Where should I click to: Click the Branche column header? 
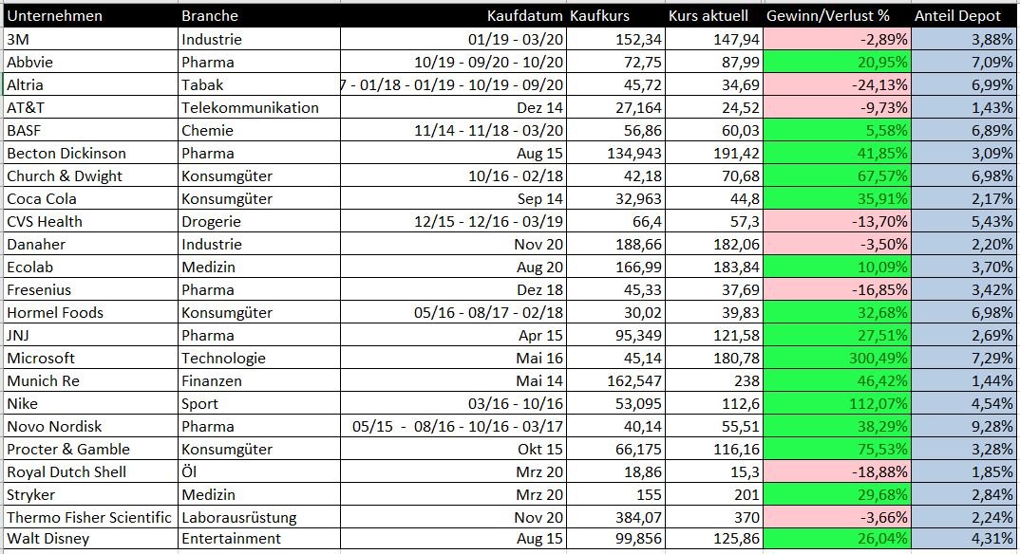(x=210, y=16)
